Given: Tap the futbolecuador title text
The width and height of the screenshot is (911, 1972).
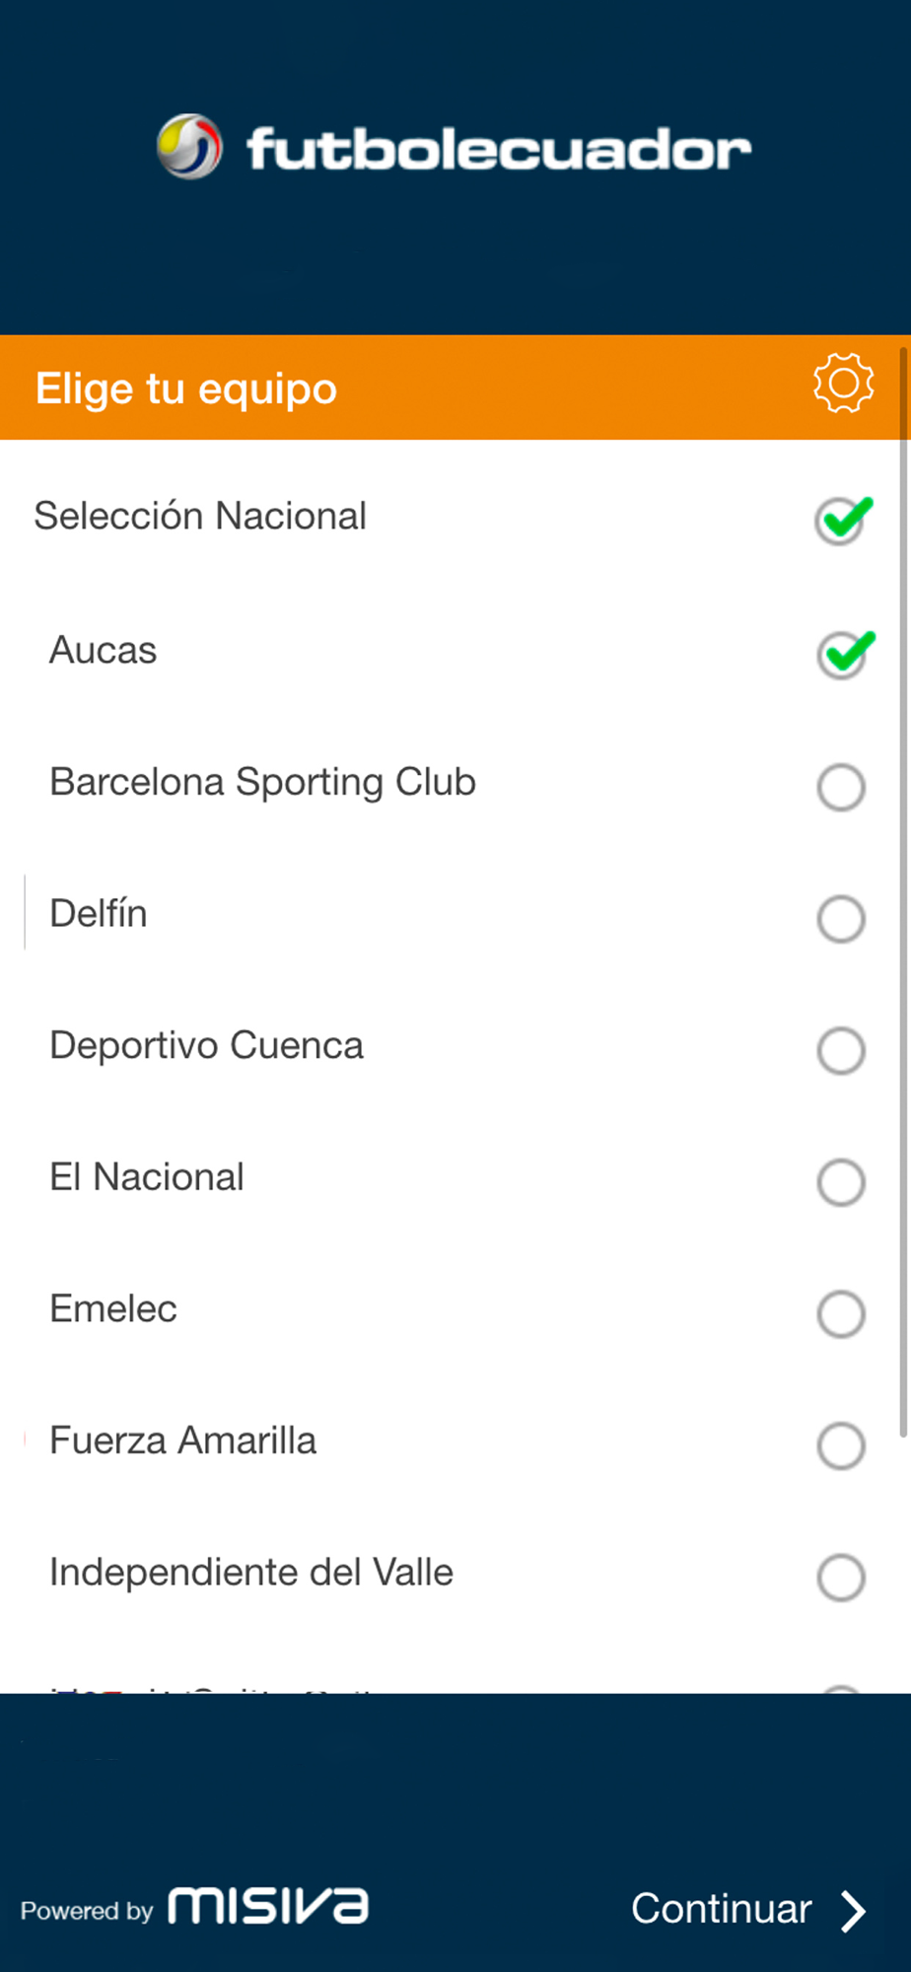Looking at the screenshot, I should click(x=499, y=148).
